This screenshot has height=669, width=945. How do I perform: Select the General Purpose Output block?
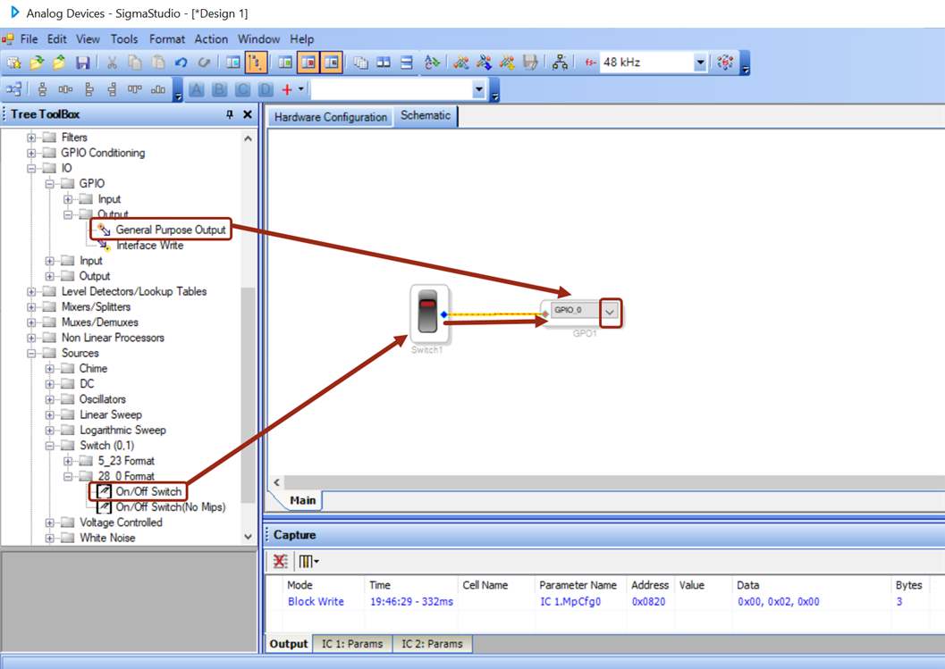pos(170,230)
